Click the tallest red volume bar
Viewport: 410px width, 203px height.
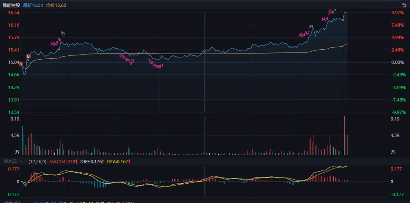click(344, 135)
